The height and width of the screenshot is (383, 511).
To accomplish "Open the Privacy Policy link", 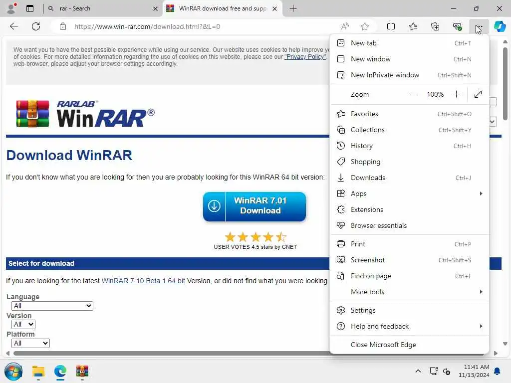I will [305, 57].
